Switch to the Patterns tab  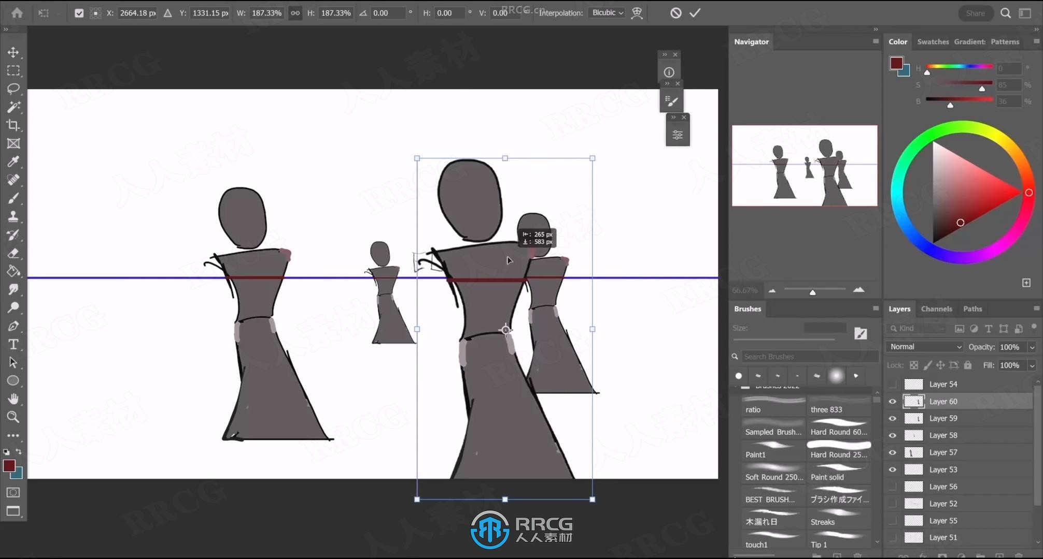coord(1005,41)
